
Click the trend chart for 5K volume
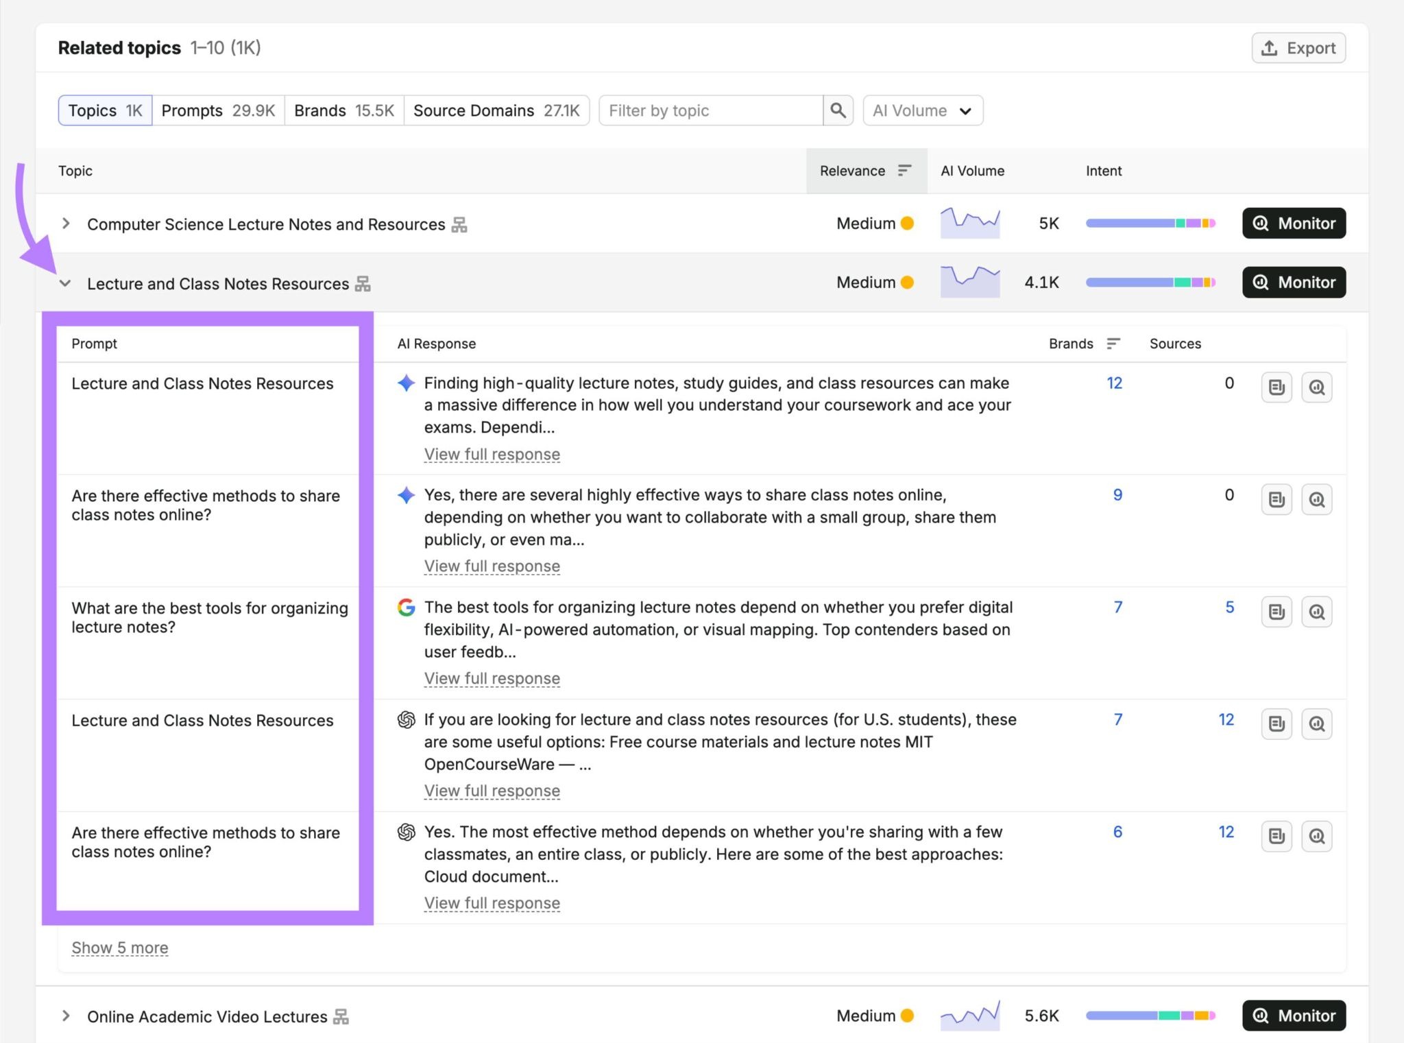coord(970,223)
